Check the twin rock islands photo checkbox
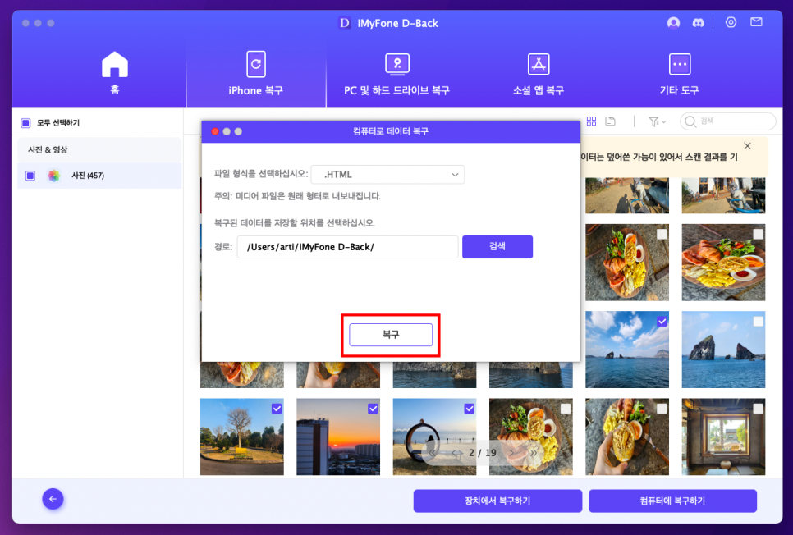Viewport: 793px width, 535px height. (x=758, y=321)
